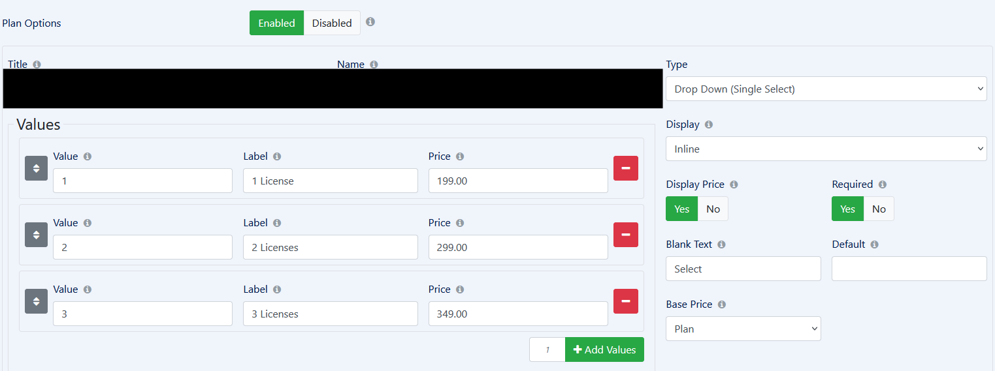Click the info icon next to Display Price
This screenshot has height=371, width=995.
(734, 185)
